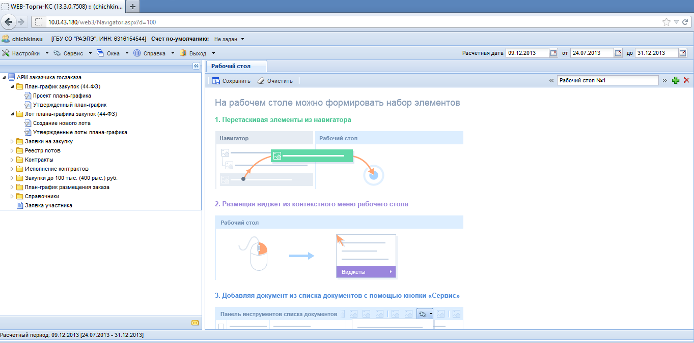Screen dimensions: 694x343
Task: Open calendar picker for Расчетная дата
Action: pos(553,53)
